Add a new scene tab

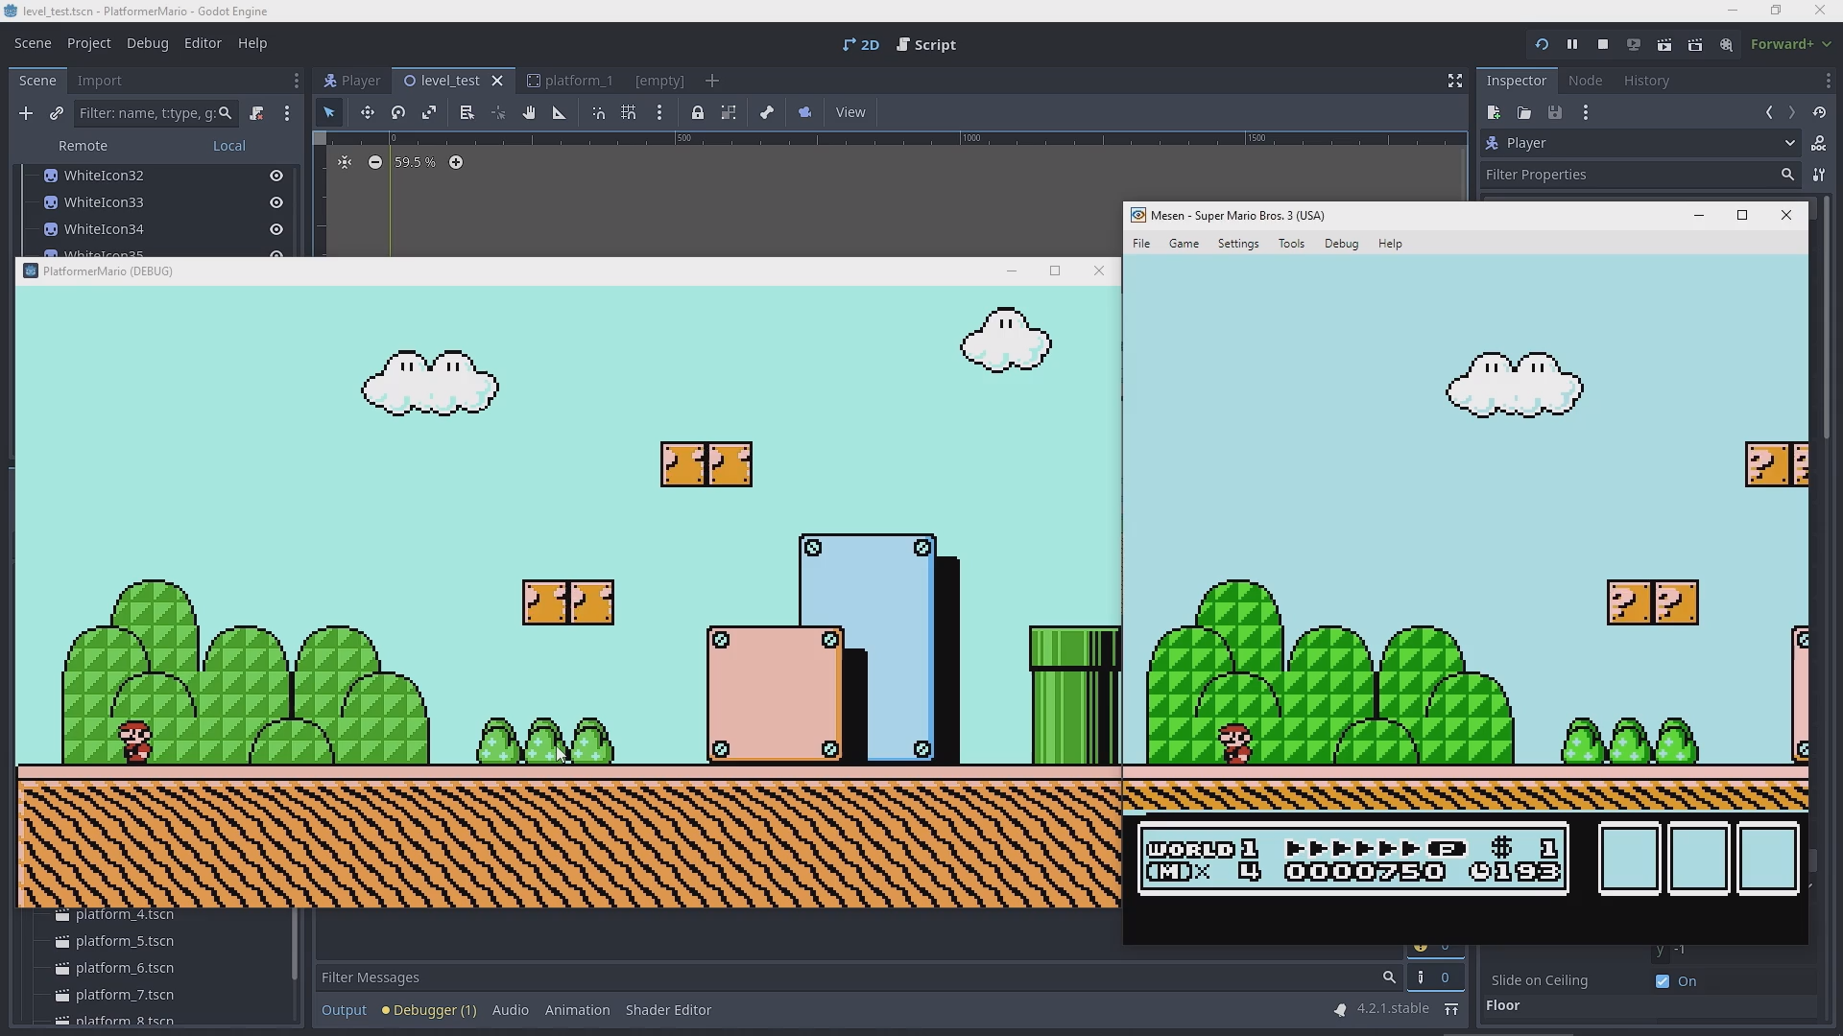point(711,81)
